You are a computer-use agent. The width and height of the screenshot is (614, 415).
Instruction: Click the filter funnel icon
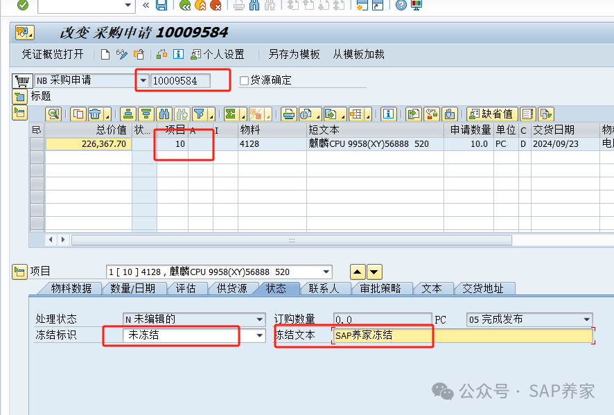coord(200,114)
